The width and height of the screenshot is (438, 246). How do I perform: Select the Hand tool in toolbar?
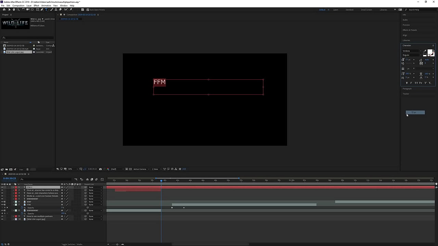(x=14, y=10)
